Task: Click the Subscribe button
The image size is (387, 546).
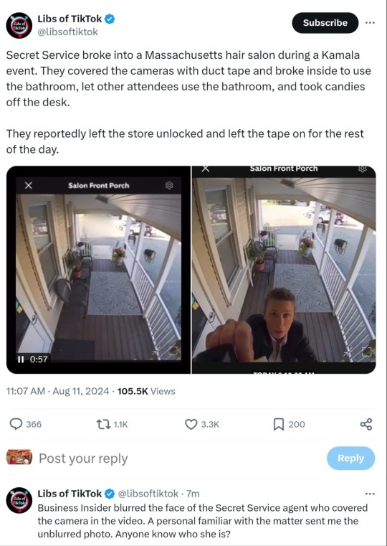Action: point(325,23)
